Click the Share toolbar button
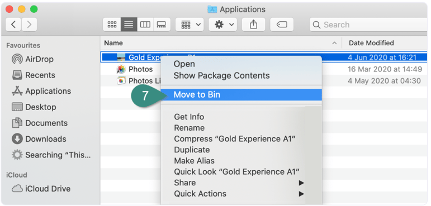Screen dimensions: 431x206 pos(253,25)
